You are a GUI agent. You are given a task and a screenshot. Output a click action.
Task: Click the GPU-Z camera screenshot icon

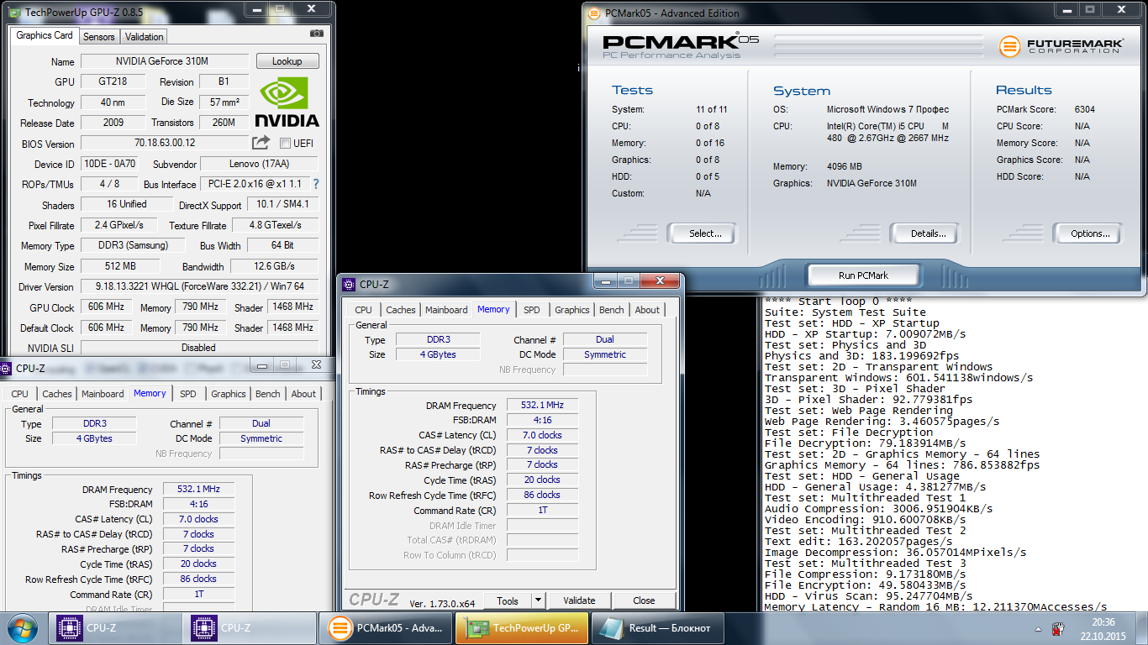click(316, 34)
